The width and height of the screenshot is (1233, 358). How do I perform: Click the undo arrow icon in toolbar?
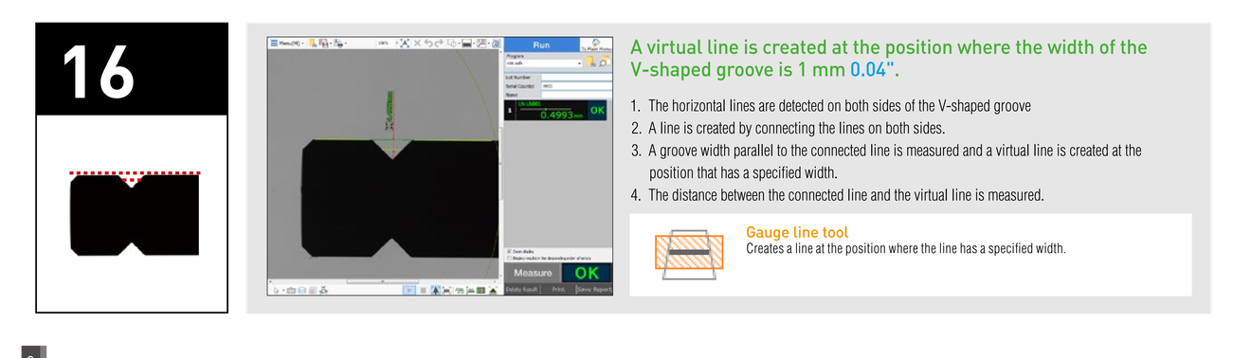(428, 44)
